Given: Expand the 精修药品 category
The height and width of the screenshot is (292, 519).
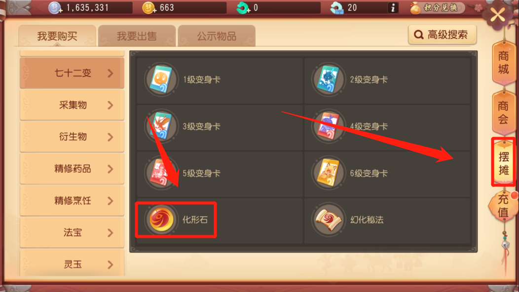Looking at the screenshot, I should [x=72, y=169].
